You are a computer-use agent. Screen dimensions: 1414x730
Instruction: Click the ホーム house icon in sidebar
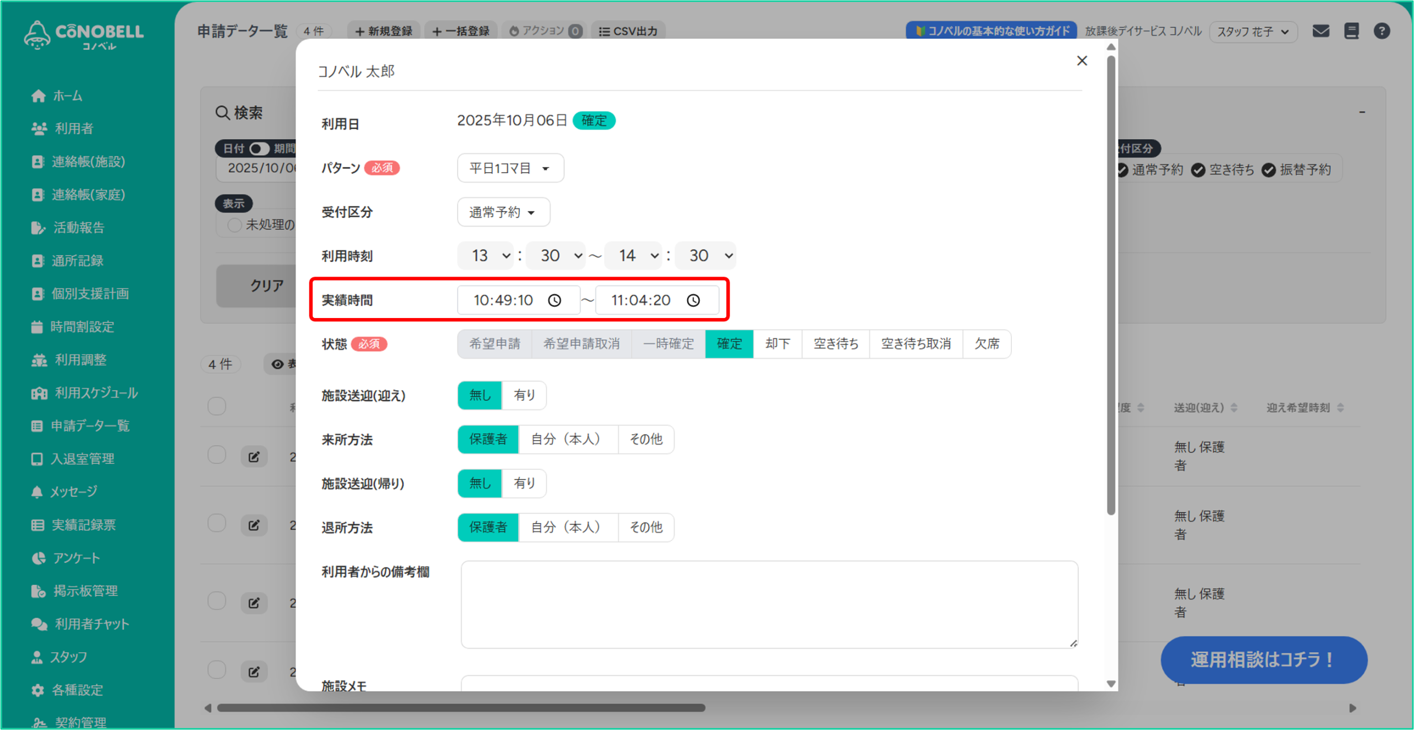point(38,96)
